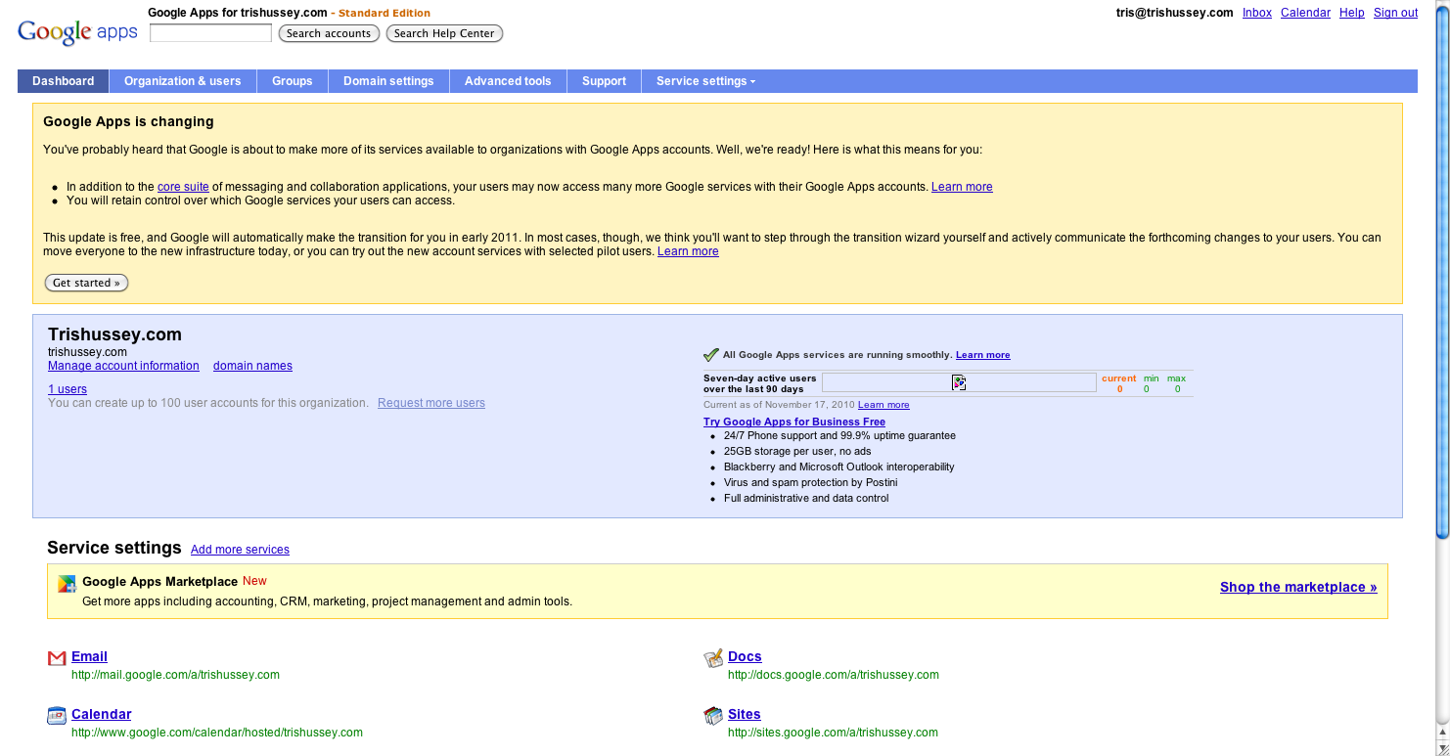The height and width of the screenshot is (756, 1450).
Task: Open the Dashboard tab
Action: tap(64, 81)
